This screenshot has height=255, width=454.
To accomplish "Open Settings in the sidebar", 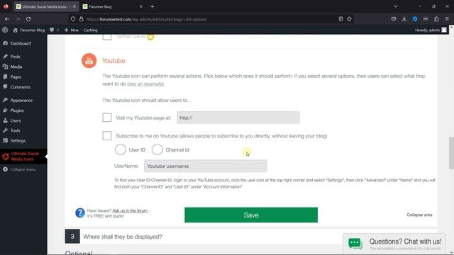I will tap(18, 141).
